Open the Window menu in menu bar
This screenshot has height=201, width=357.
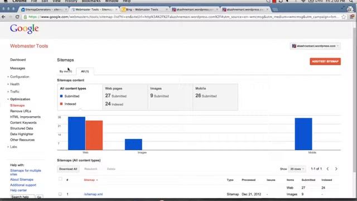112,1
